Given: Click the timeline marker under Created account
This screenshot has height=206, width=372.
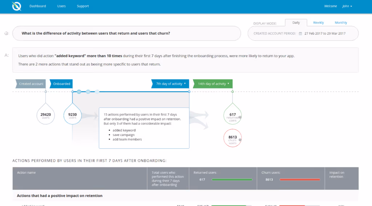Looking at the screenshot, I should tap(45, 92).
